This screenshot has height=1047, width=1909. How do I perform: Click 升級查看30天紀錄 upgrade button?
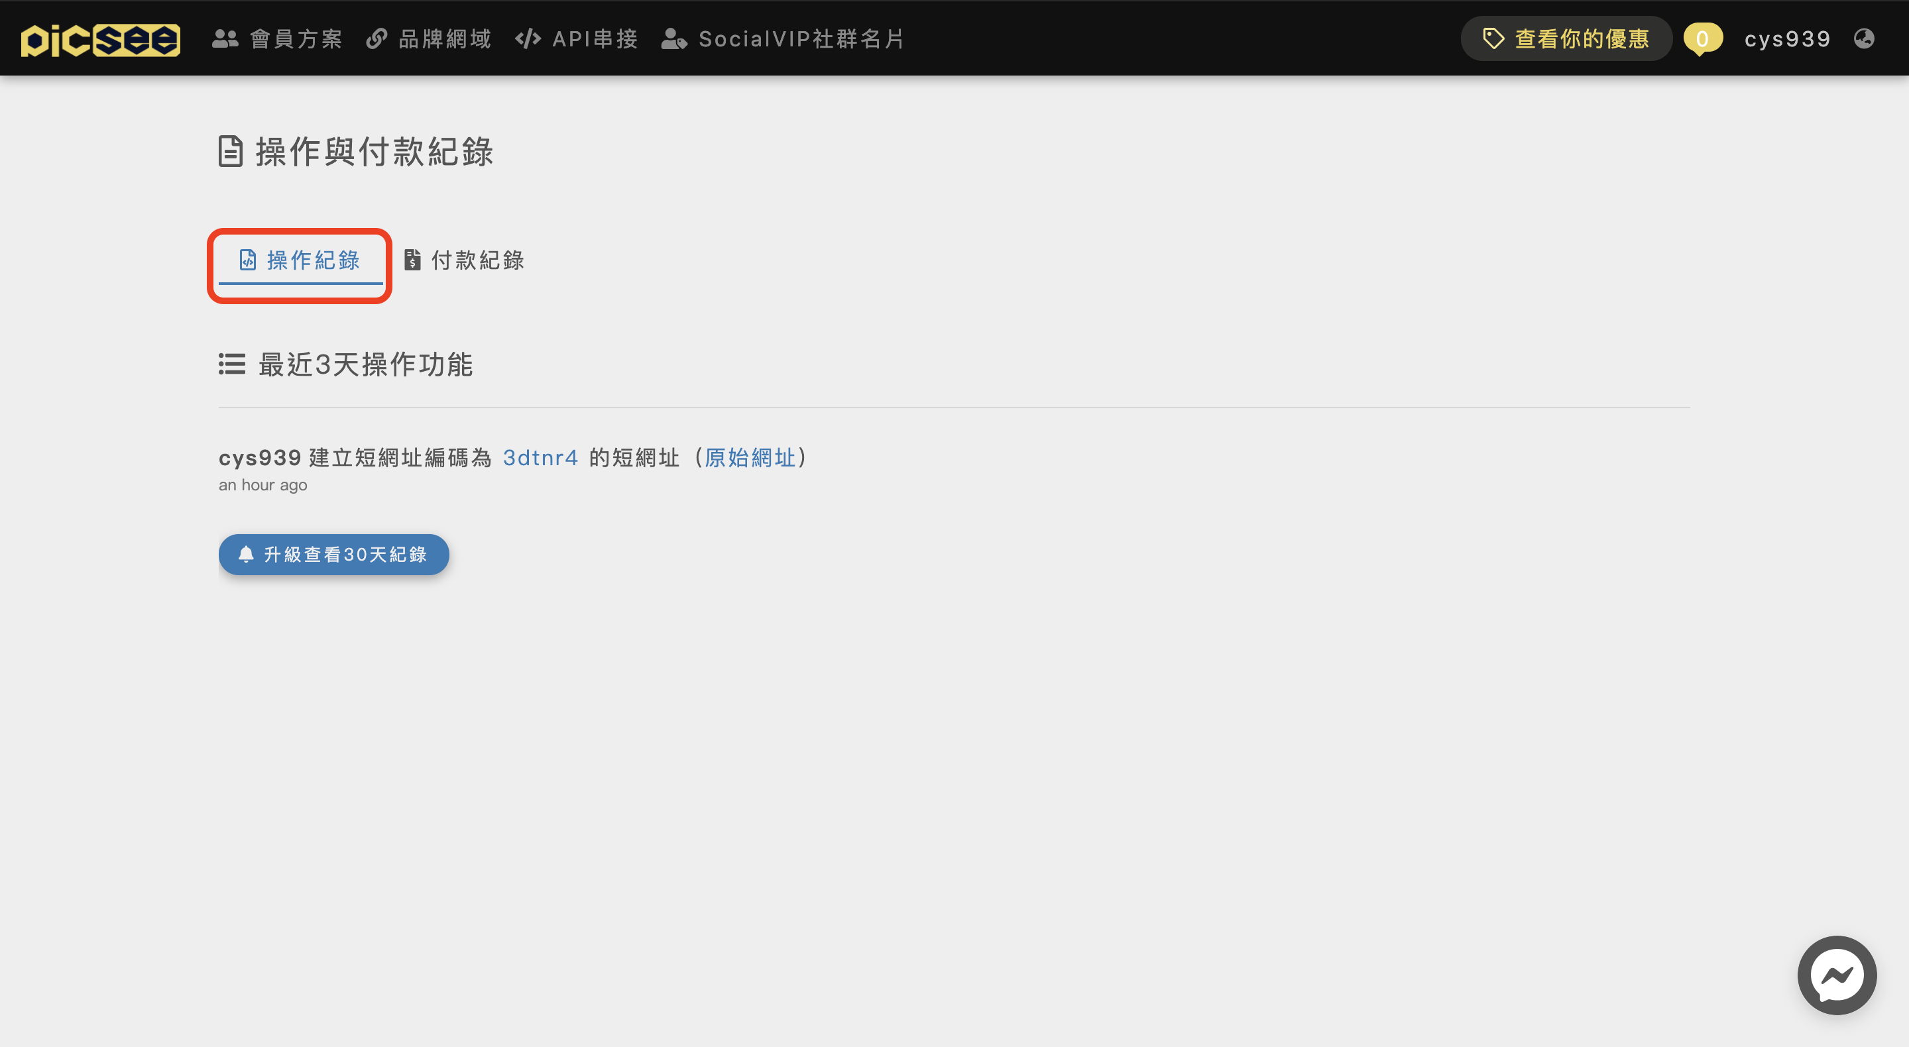[333, 554]
